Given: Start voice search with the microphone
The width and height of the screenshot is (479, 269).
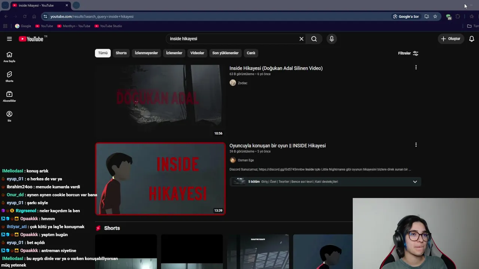Looking at the screenshot, I should pyautogui.click(x=332, y=39).
